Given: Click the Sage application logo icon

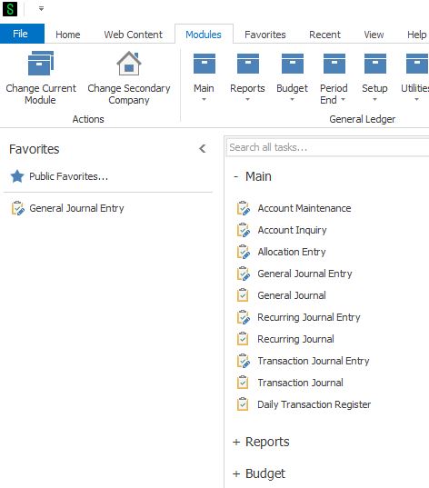Looking at the screenshot, I should 10,9.
